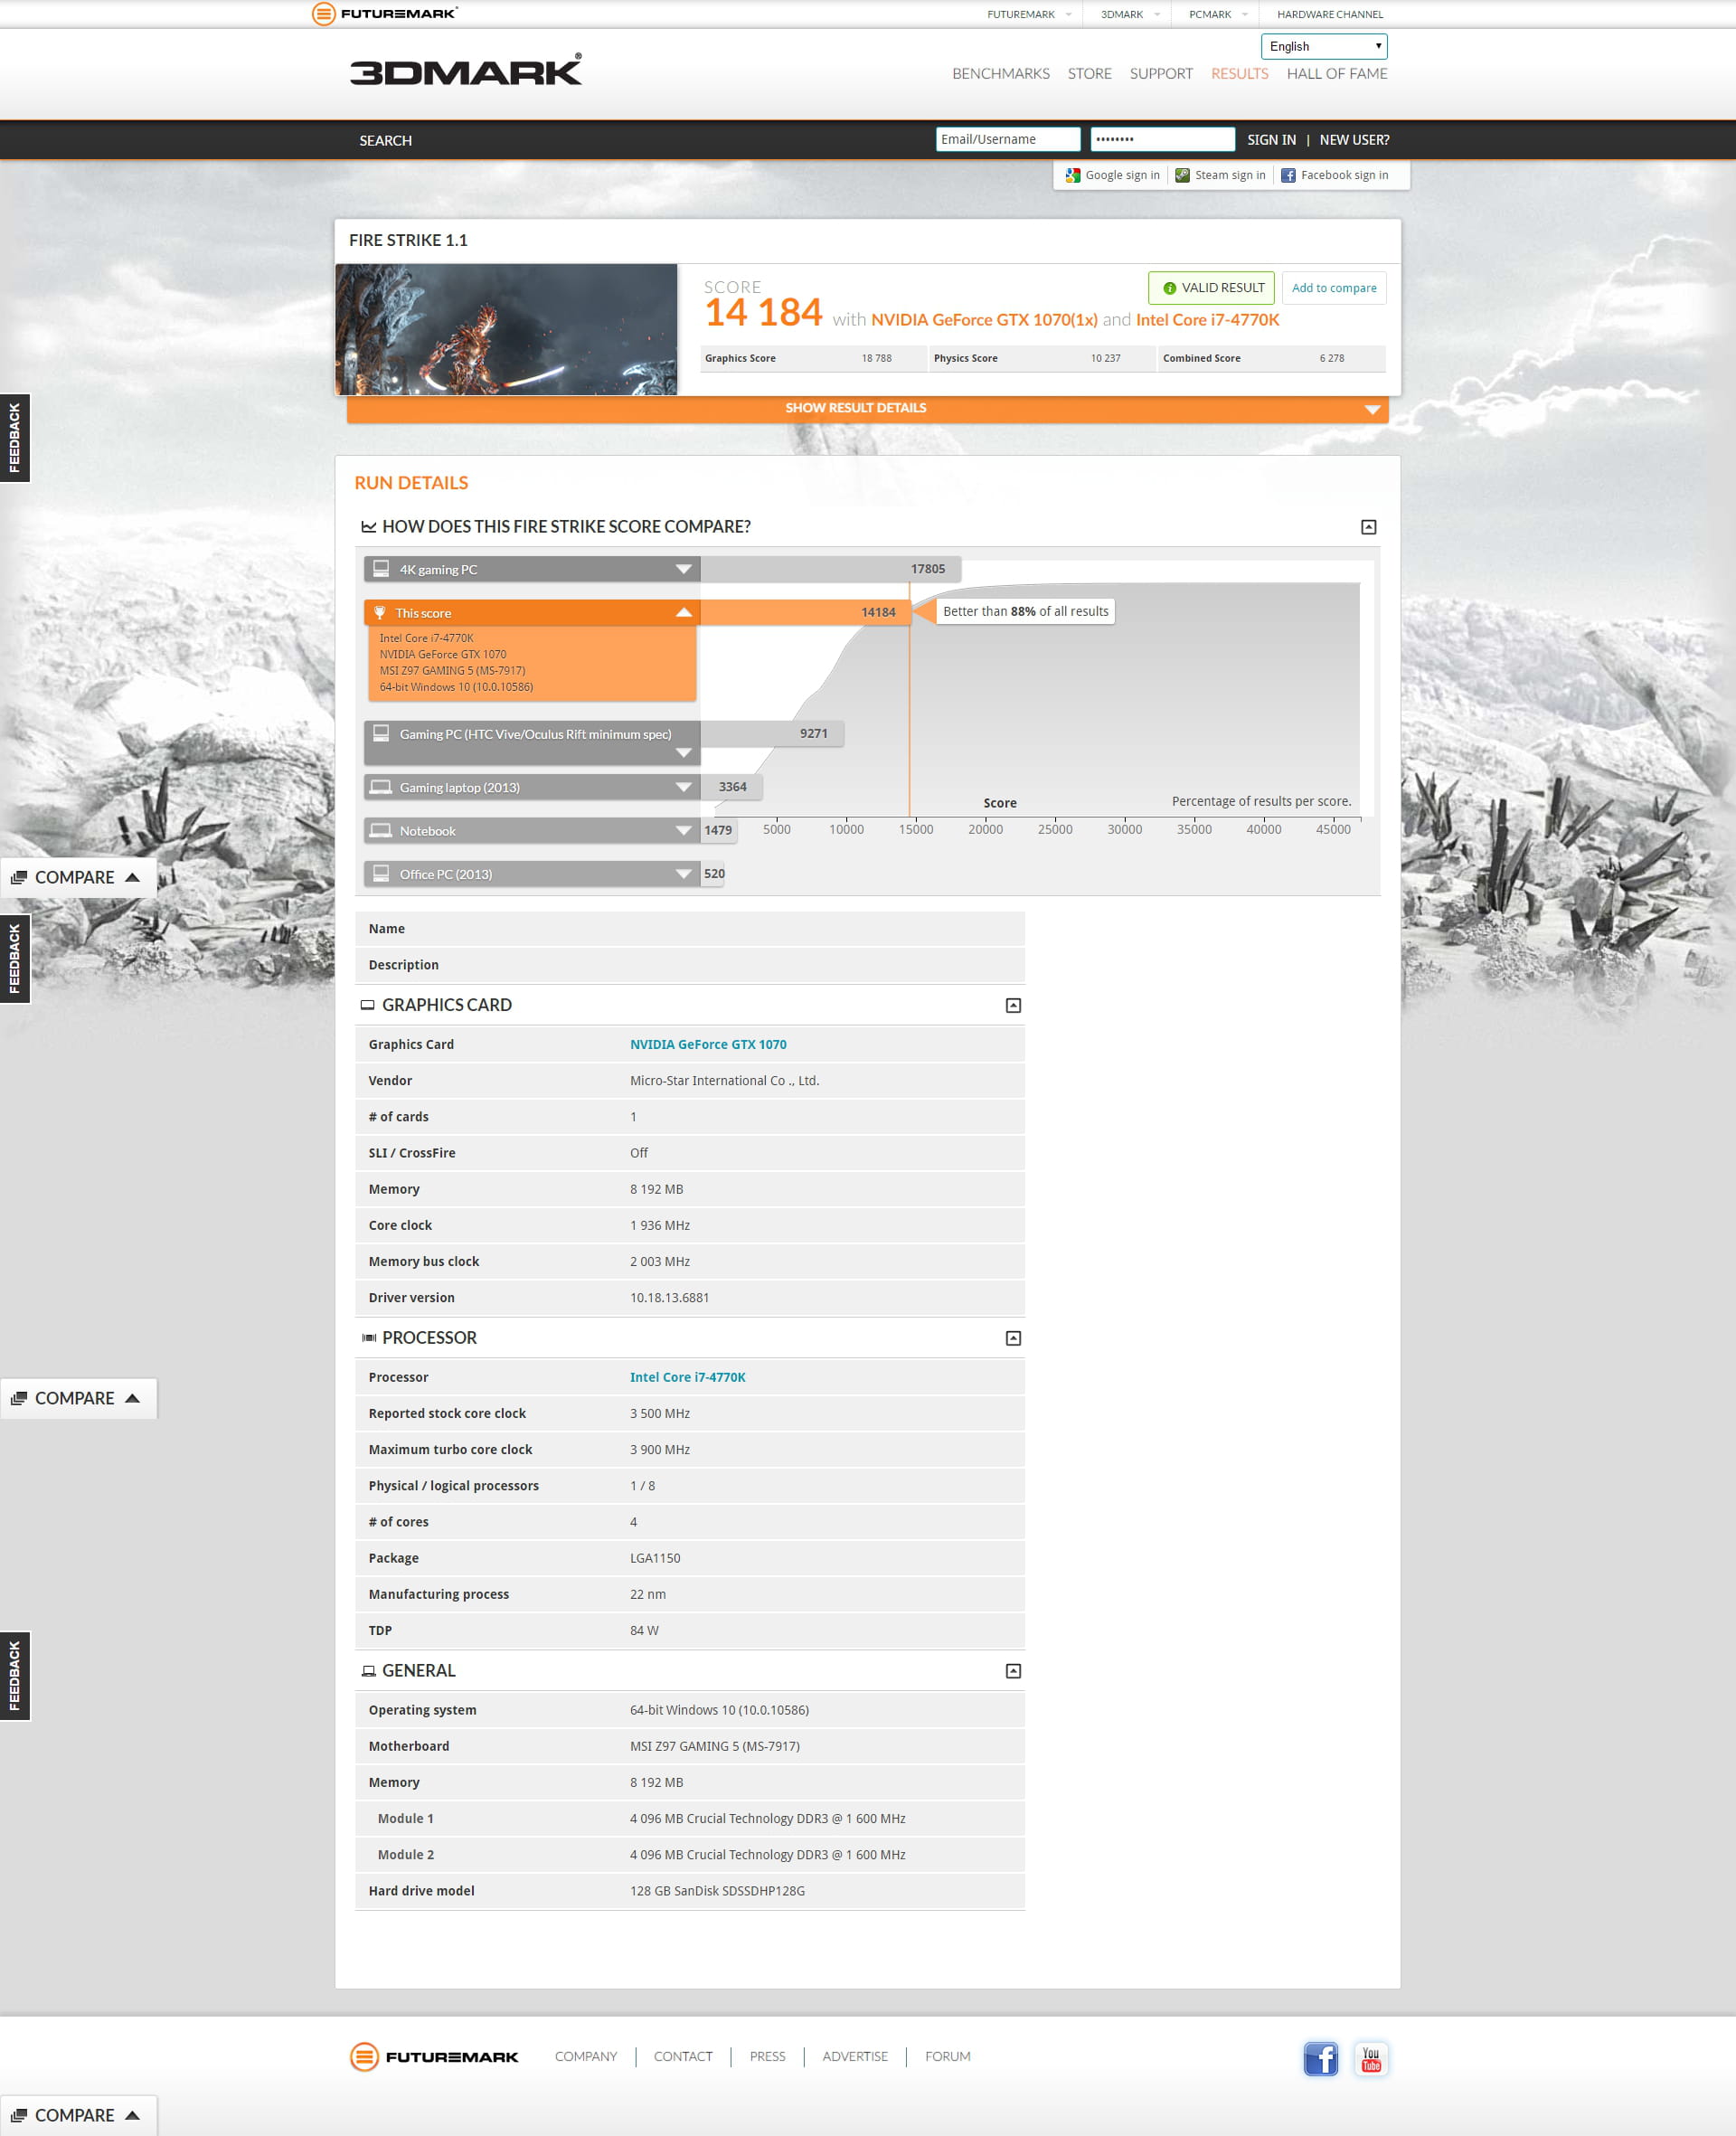The width and height of the screenshot is (1736, 2136).
Task: Click the Fire Strike benchmark thumbnail
Action: (x=506, y=329)
